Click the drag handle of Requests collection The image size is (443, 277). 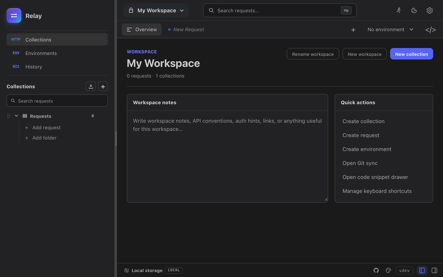(x=9, y=116)
